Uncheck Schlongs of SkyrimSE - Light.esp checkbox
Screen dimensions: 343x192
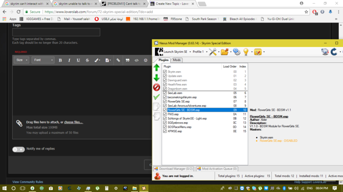[x=165, y=119]
